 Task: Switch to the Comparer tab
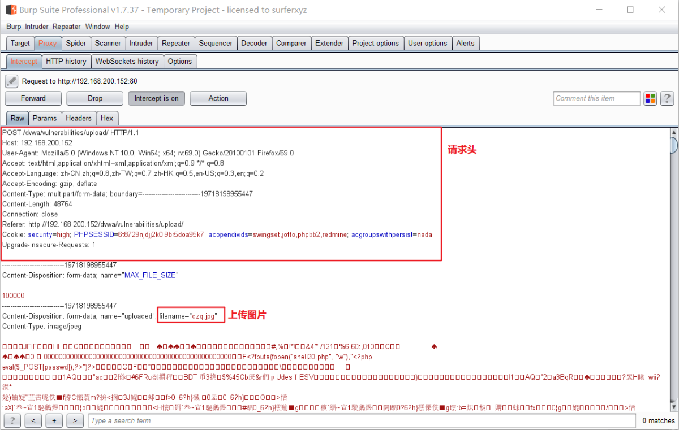coord(291,43)
